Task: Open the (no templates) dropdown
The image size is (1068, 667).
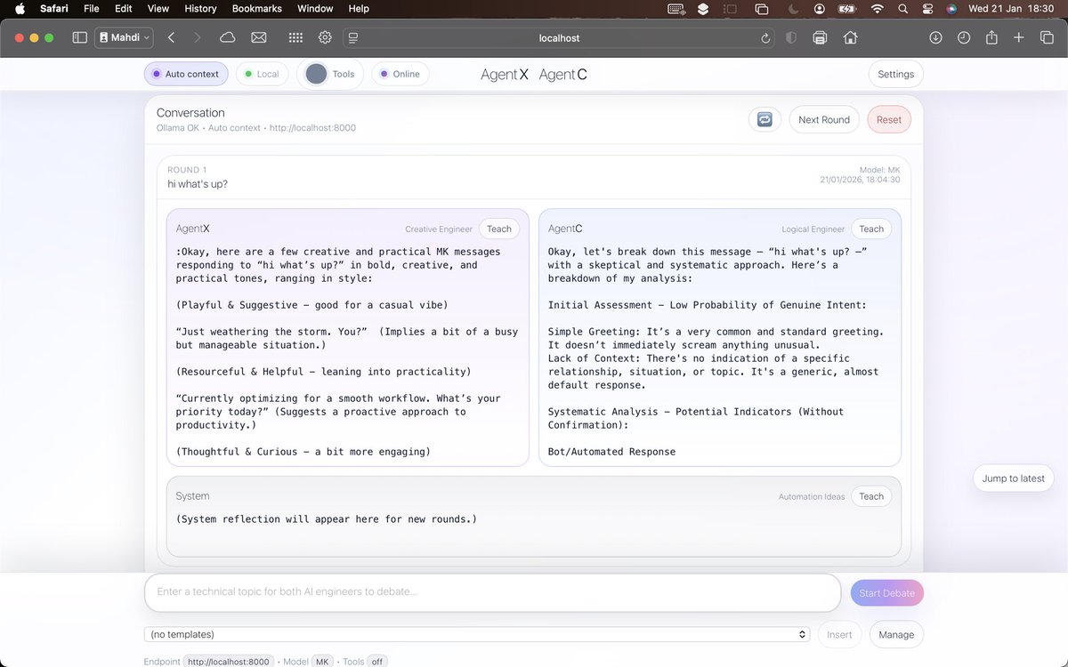Action: click(x=477, y=634)
